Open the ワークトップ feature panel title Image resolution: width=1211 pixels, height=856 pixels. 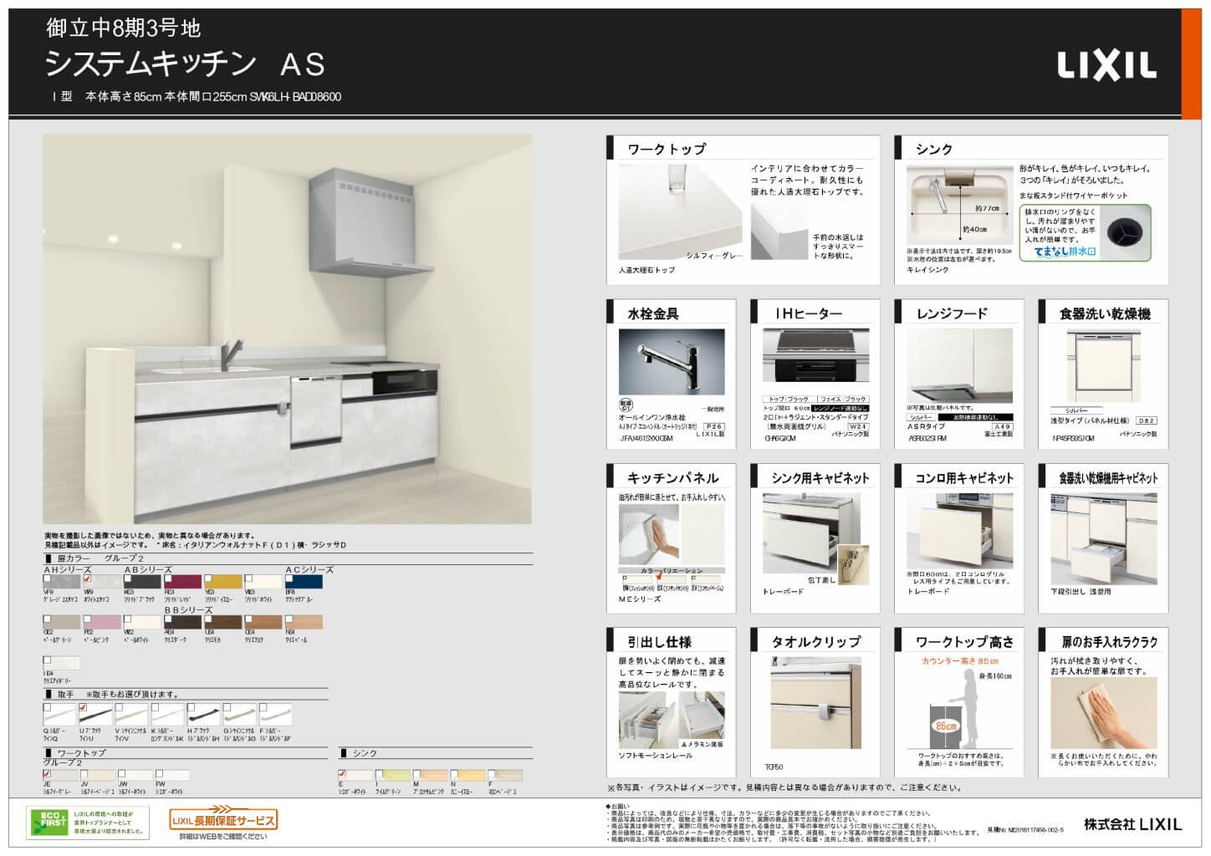click(667, 150)
